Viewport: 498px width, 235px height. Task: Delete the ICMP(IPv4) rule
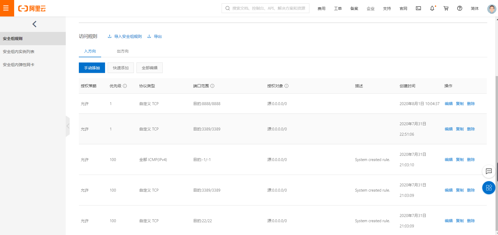[471, 160]
